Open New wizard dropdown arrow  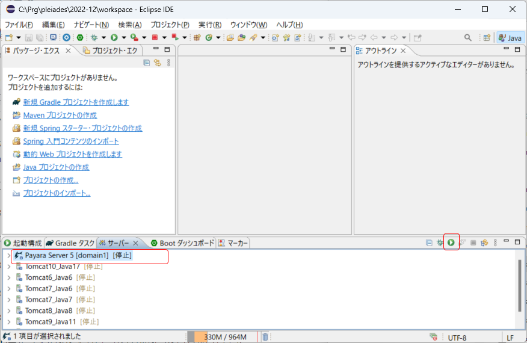19,38
